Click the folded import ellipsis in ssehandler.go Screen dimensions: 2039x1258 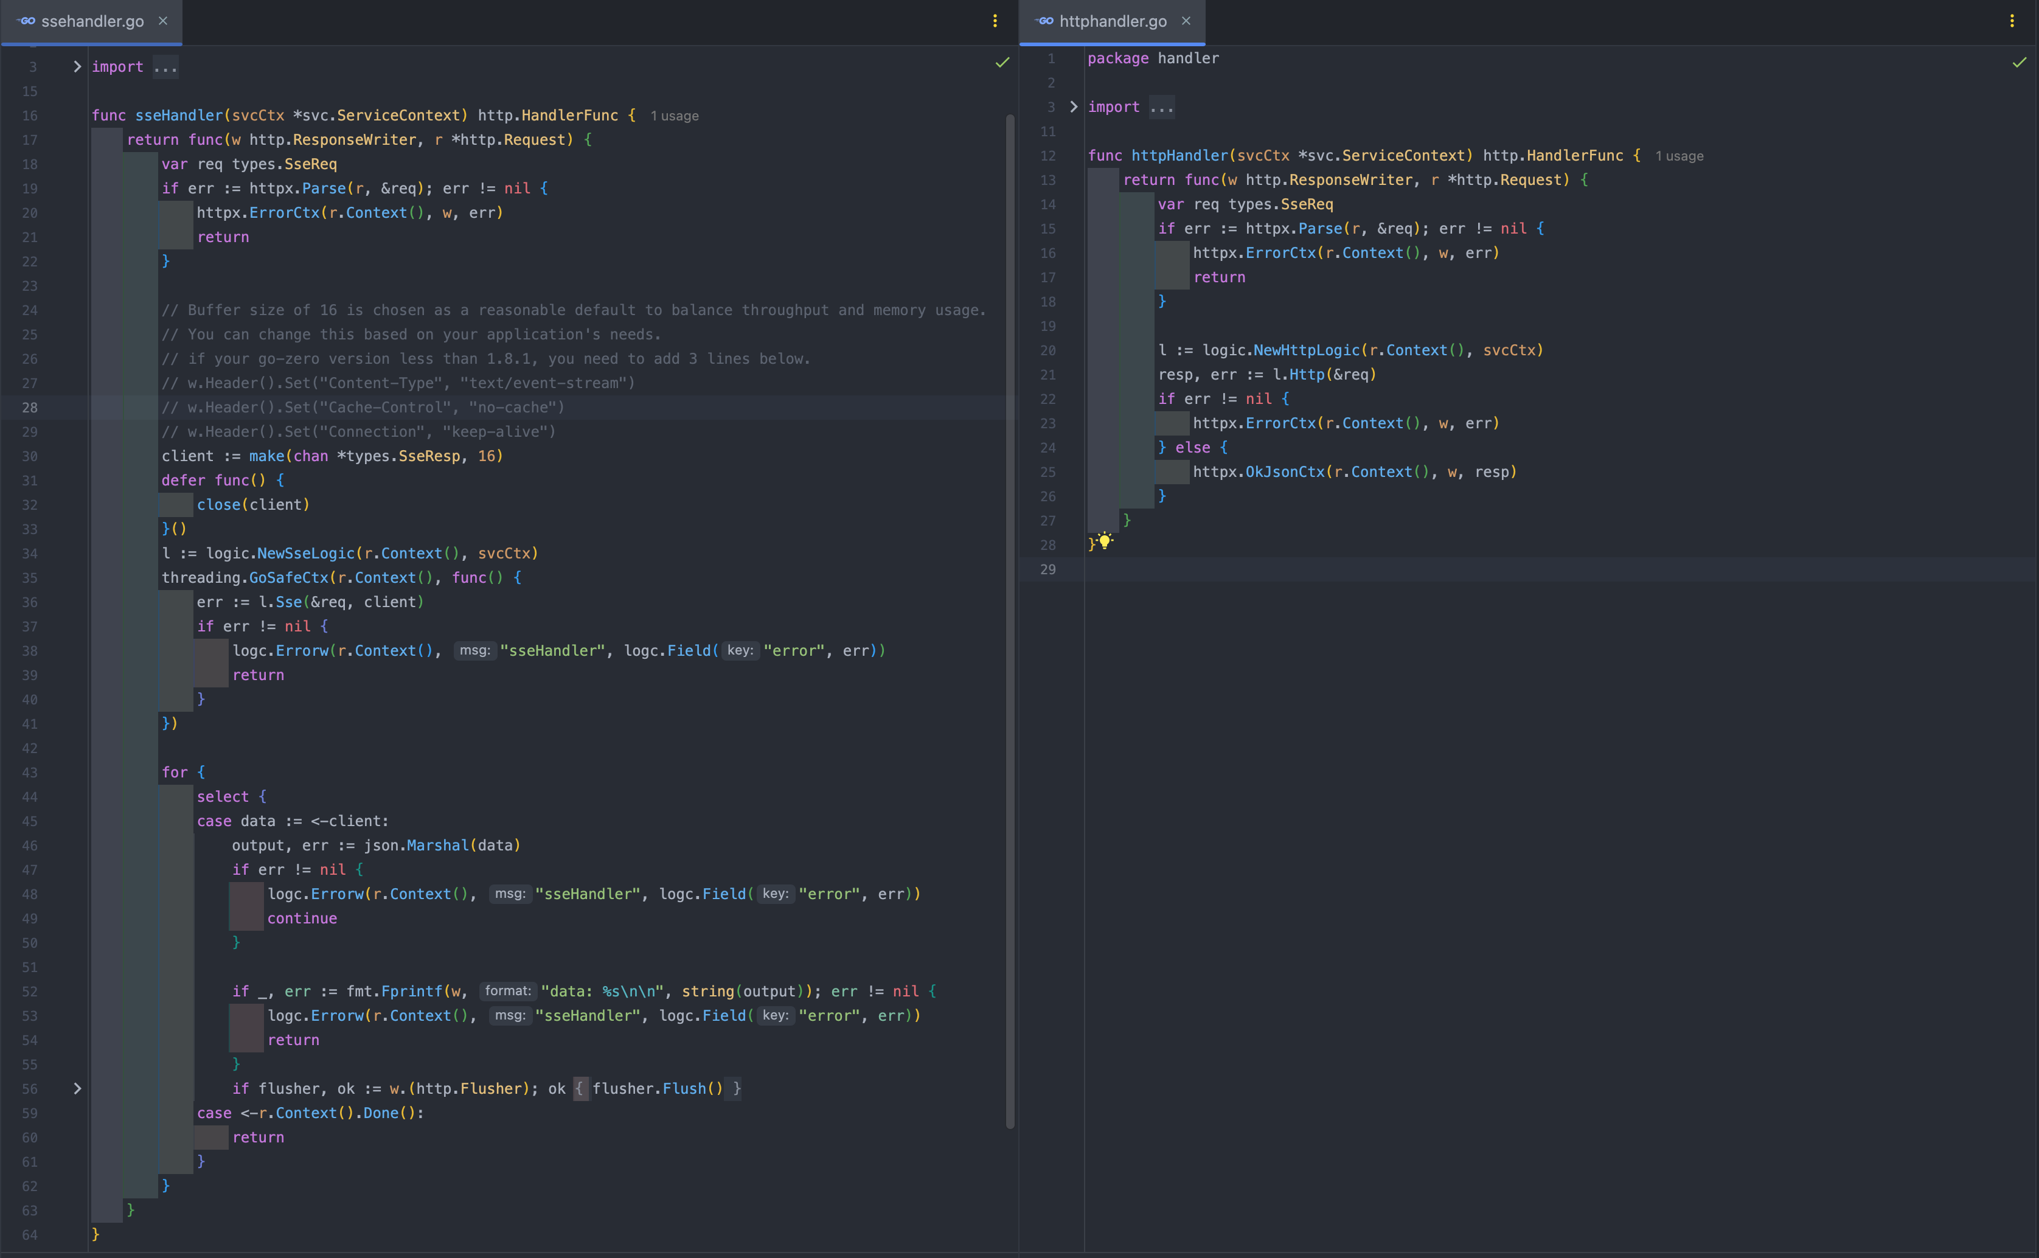[x=165, y=66]
